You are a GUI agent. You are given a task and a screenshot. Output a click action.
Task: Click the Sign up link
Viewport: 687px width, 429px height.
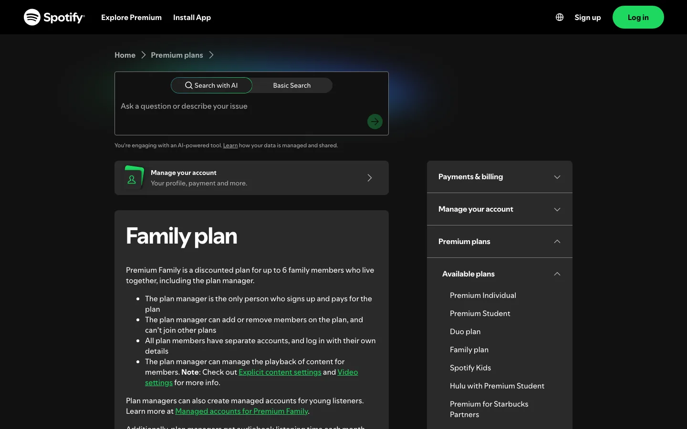tap(587, 17)
